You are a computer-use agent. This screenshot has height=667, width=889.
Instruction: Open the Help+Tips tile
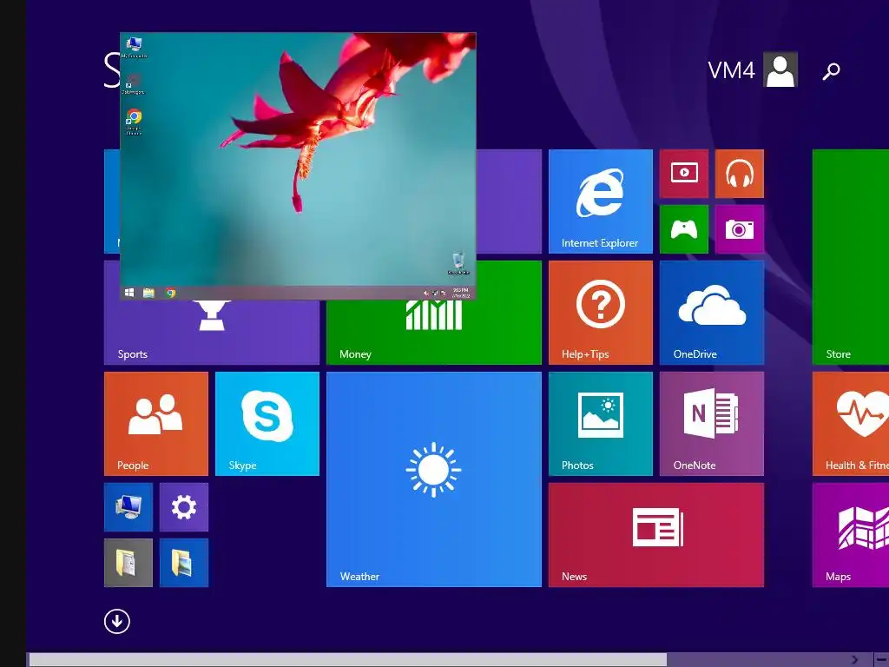pos(601,313)
